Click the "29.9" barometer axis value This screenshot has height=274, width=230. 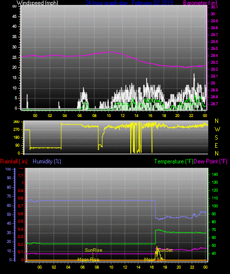coord(214,21)
